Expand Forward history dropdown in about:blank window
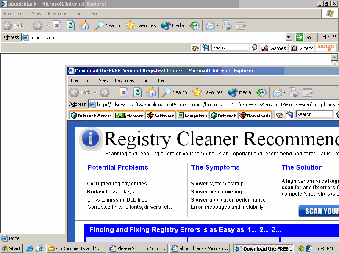Screen dimensions: 339x254 (x=47, y=26)
